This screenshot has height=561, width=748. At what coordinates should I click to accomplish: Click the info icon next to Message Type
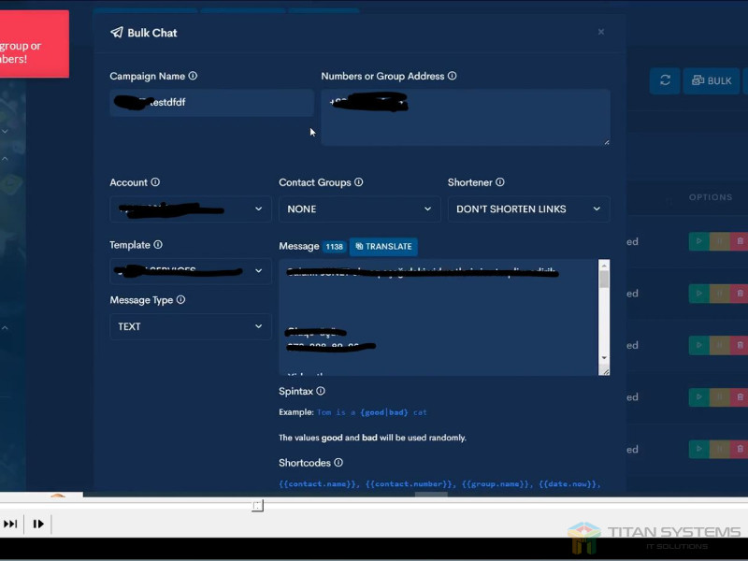(180, 300)
